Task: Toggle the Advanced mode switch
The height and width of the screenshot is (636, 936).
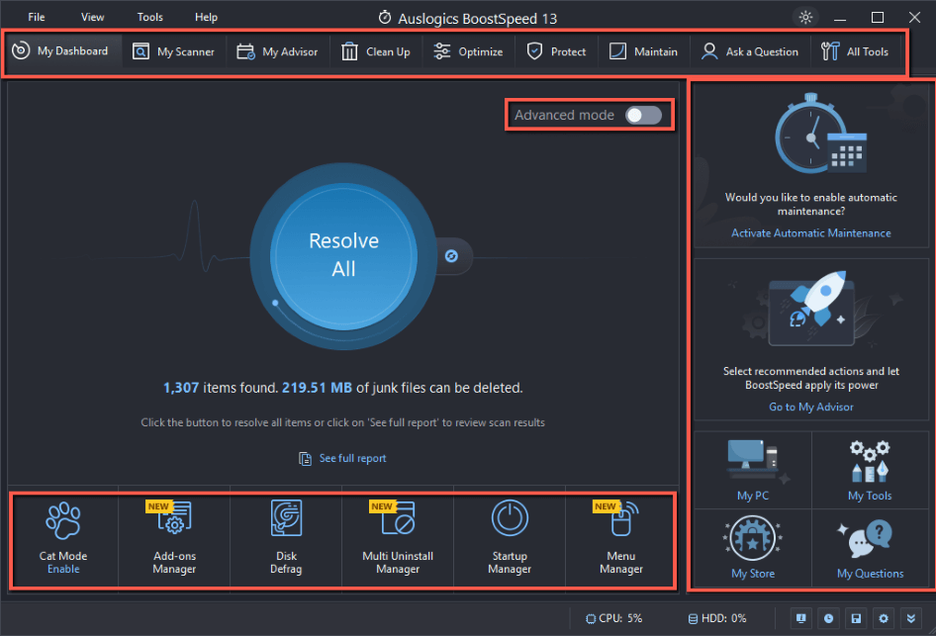Action: point(643,115)
